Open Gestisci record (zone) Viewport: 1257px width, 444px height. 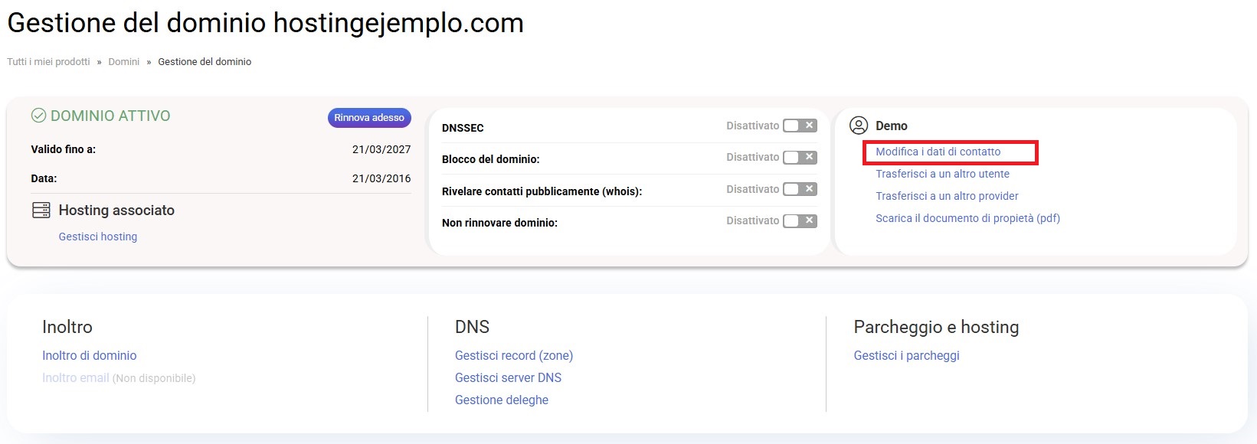[513, 355]
